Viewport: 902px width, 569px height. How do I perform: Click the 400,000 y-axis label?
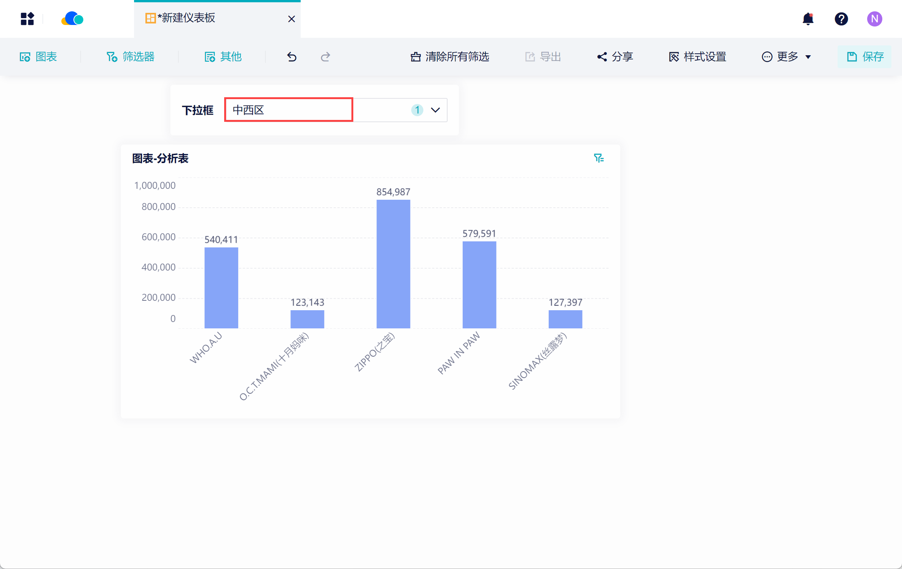(159, 267)
